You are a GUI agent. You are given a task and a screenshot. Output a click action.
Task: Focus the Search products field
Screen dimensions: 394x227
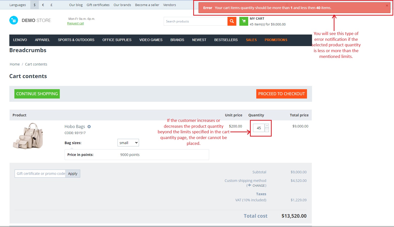195,21
